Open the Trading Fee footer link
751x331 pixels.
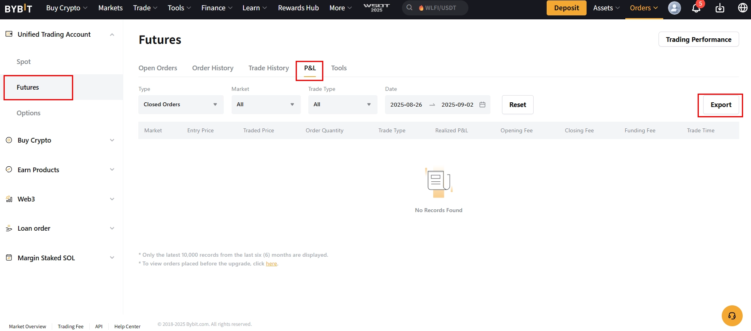click(x=70, y=326)
